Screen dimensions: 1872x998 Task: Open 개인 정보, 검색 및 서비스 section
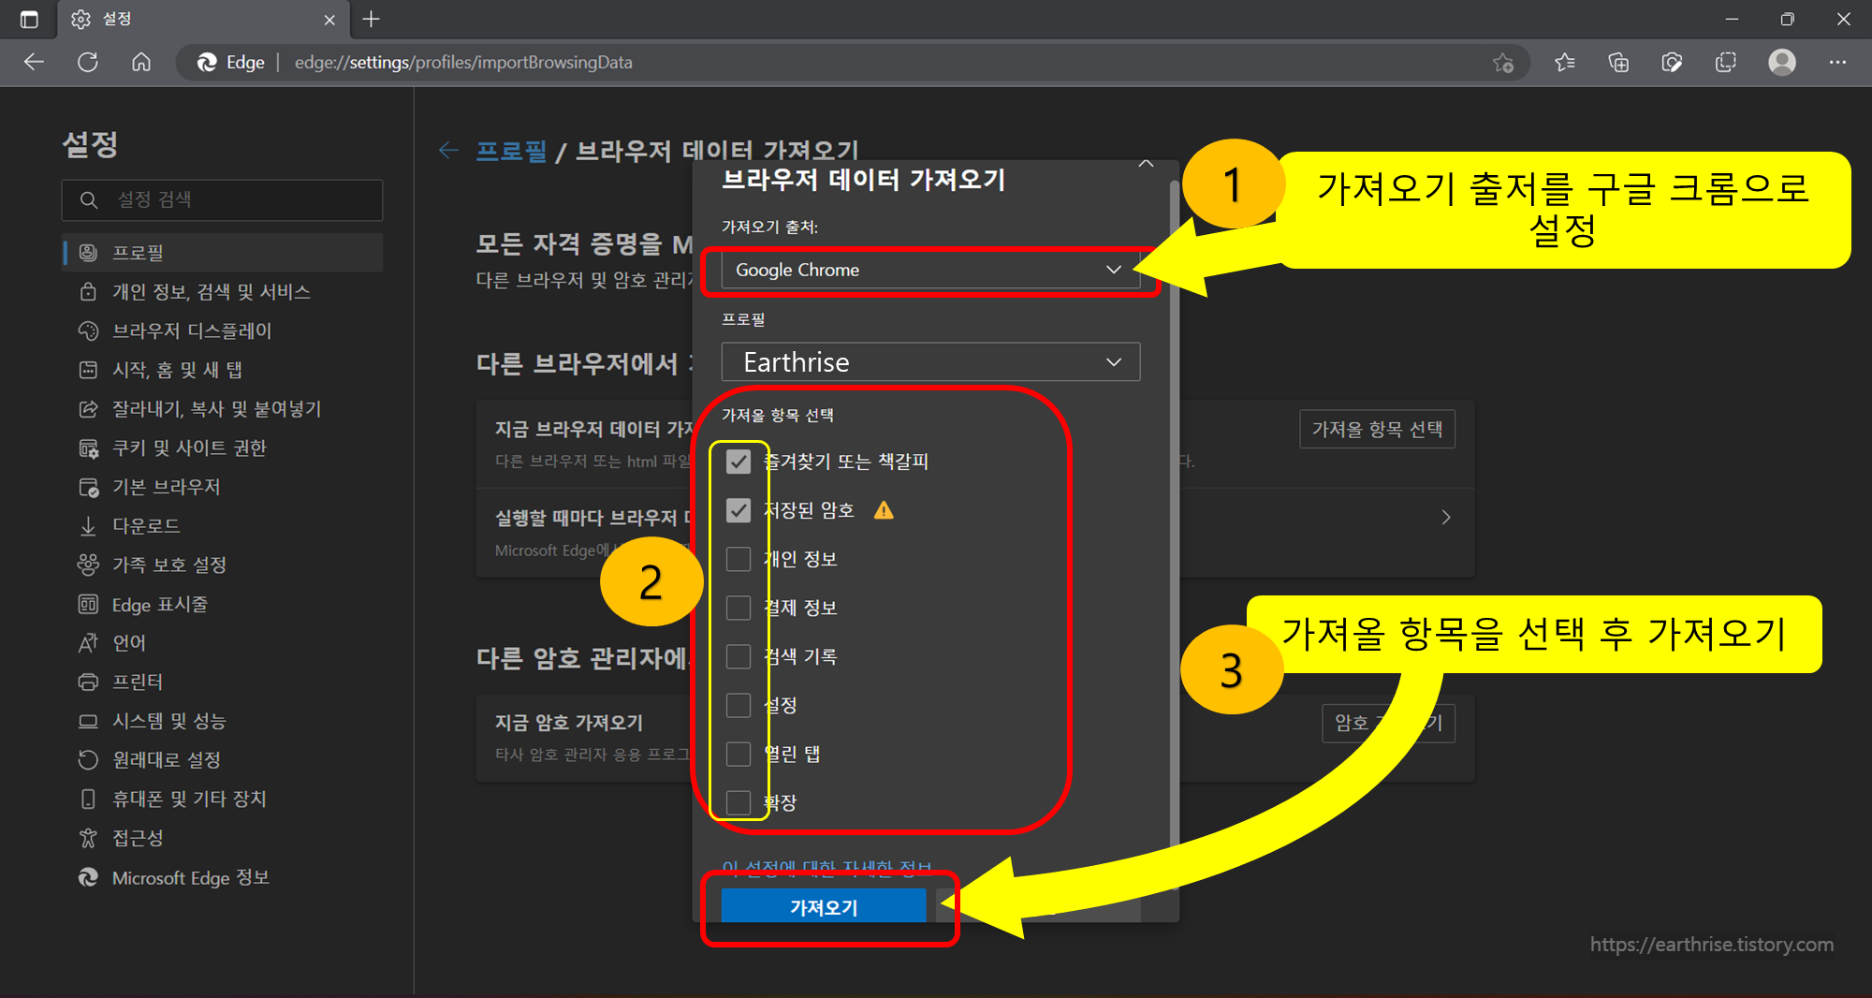pyautogui.click(x=223, y=292)
